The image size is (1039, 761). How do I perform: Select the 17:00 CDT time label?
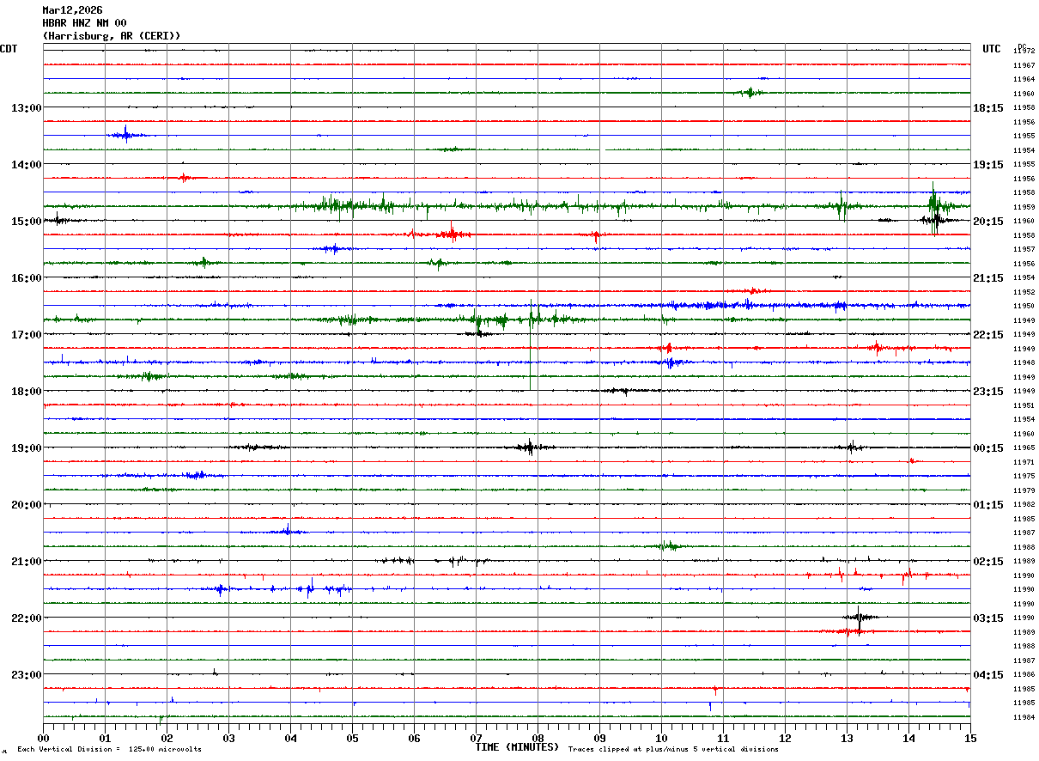26,335
